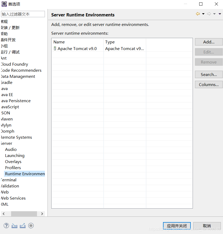Select Audio under Server
Screen dimensions: 223x234
click(11, 149)
